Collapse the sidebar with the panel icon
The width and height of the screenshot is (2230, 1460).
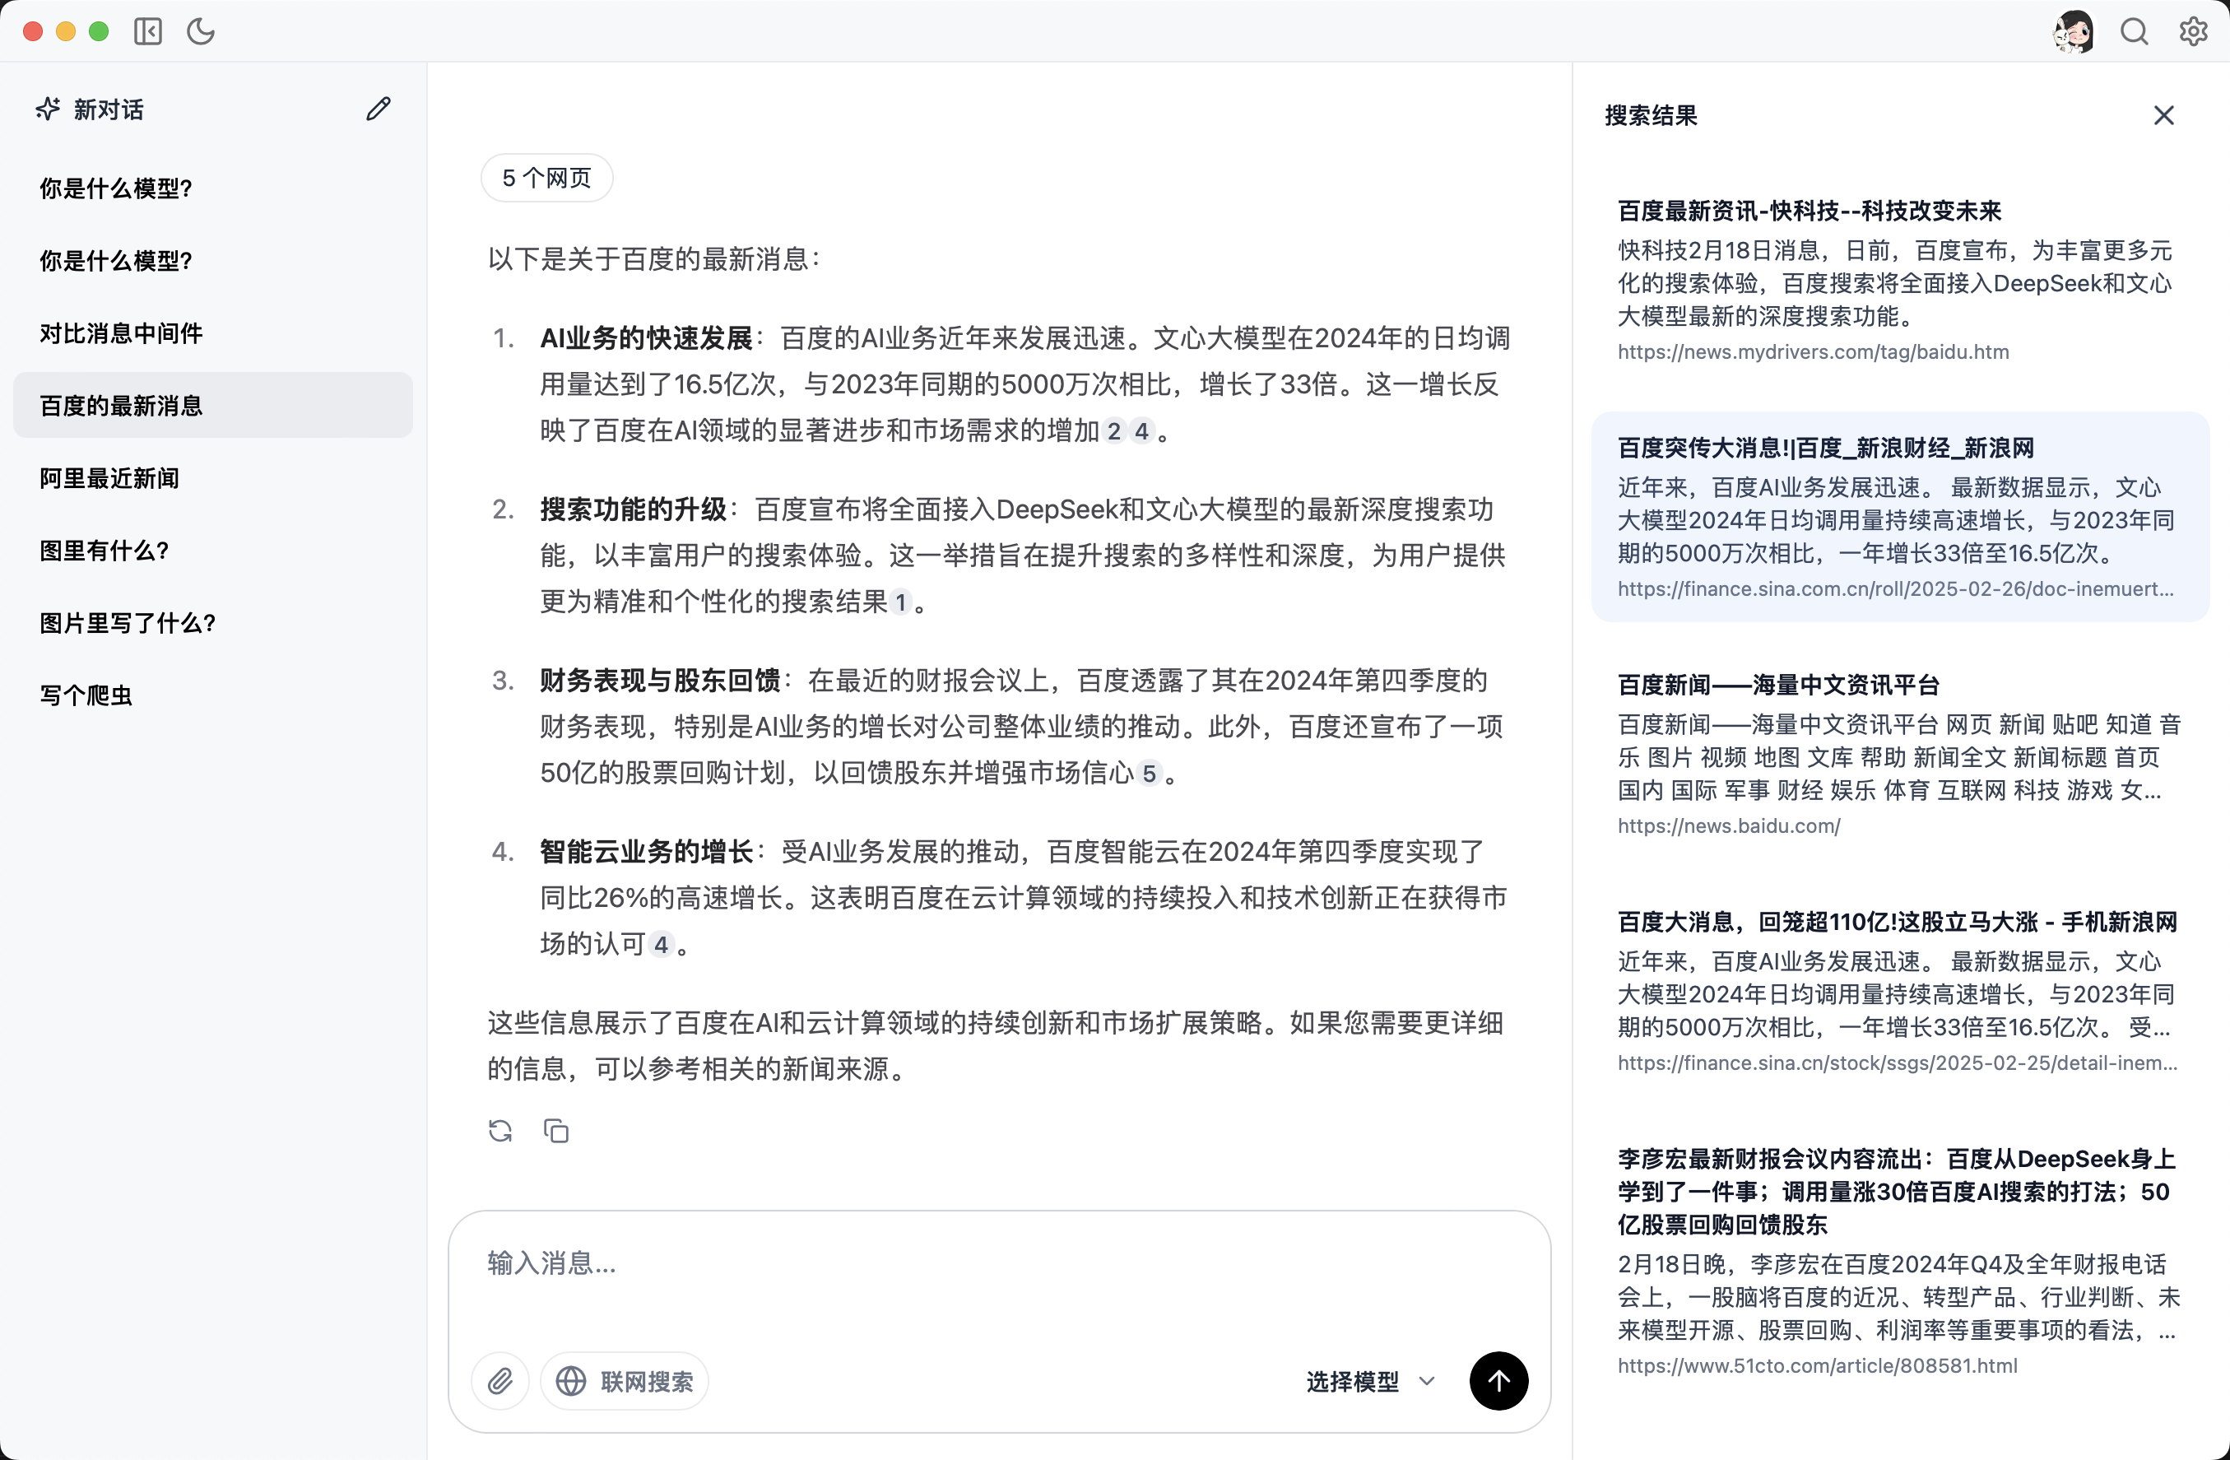tap(147, 31)
